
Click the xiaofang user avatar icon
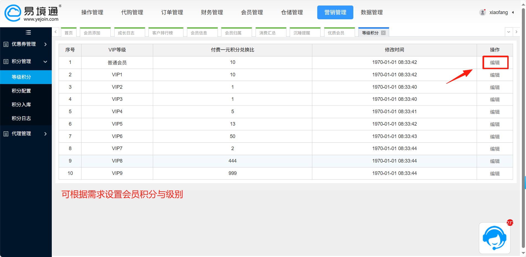[x=482, y=12]
